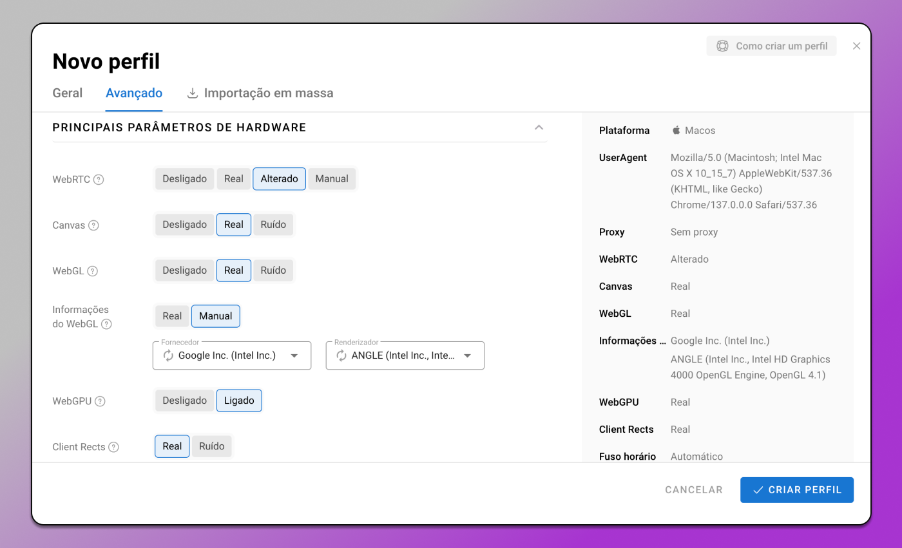Click the WebGL help question-mark icon

click(x=93, y=271)
